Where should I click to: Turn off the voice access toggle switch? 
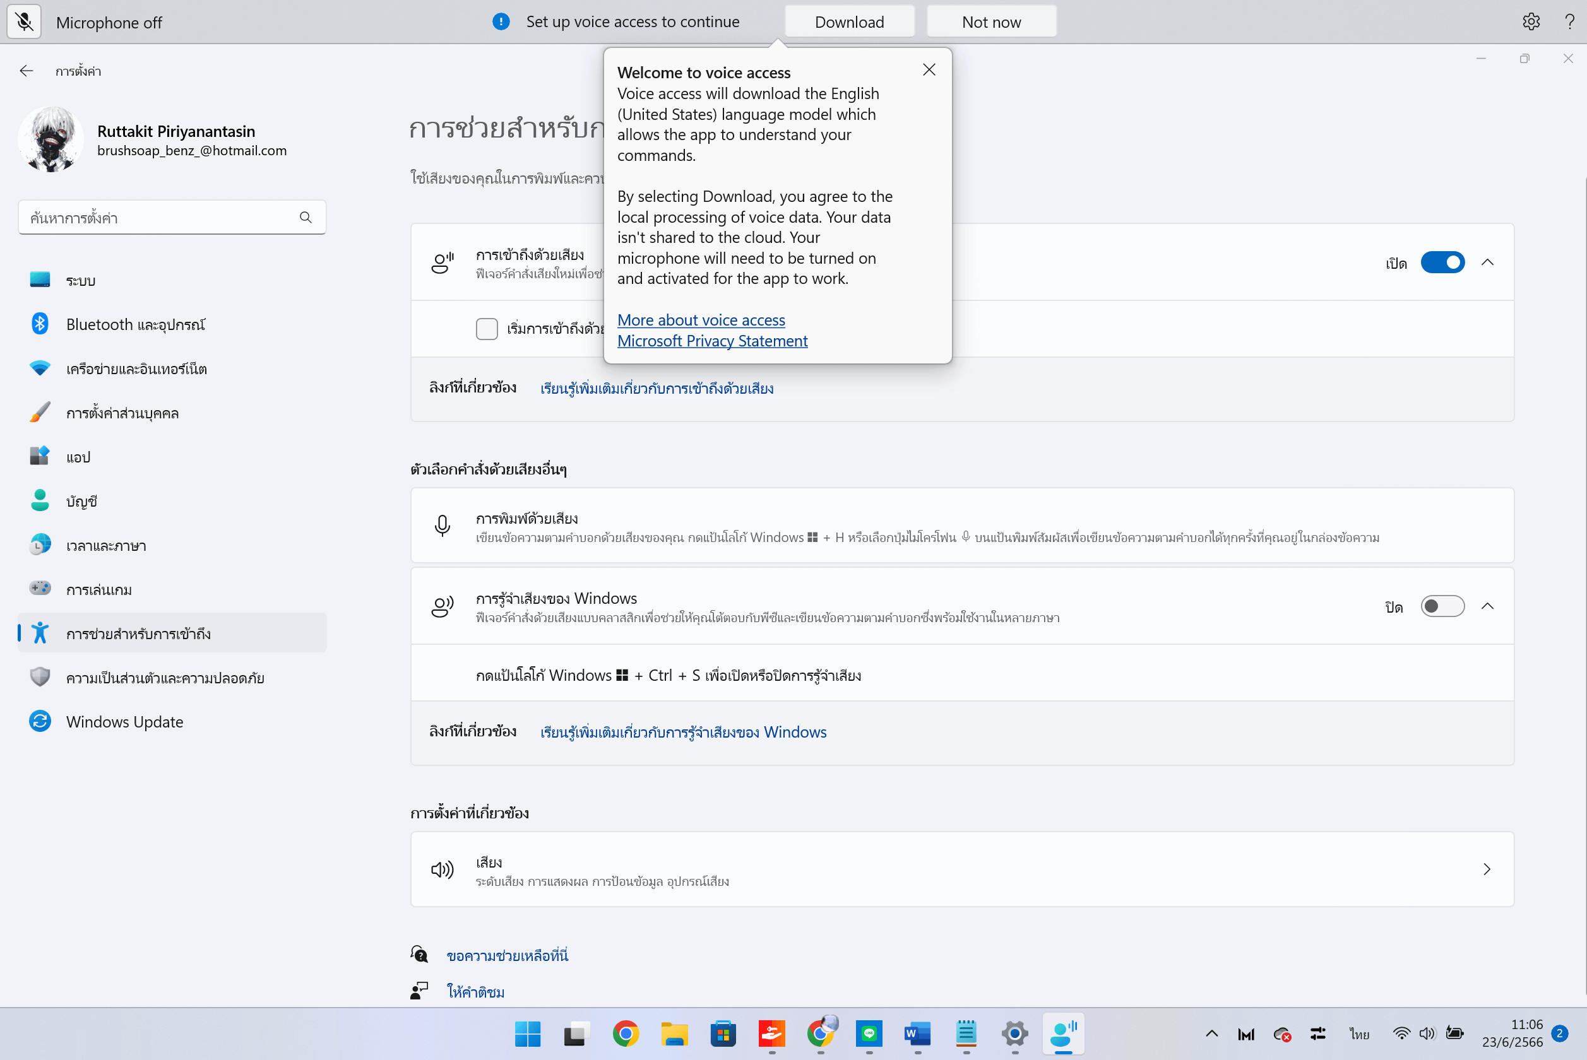1442,262
